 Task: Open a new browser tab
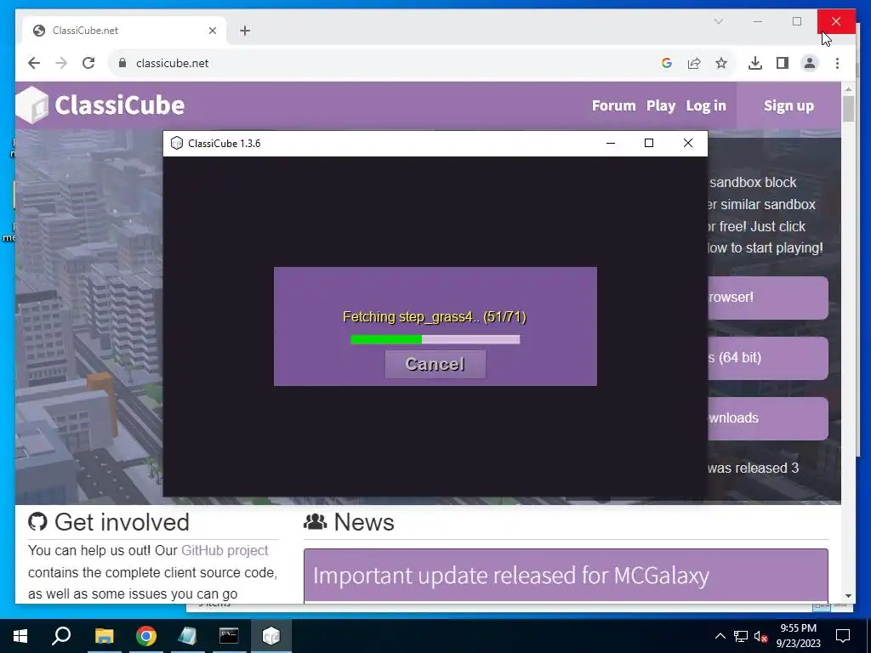(x=245, y=31)
